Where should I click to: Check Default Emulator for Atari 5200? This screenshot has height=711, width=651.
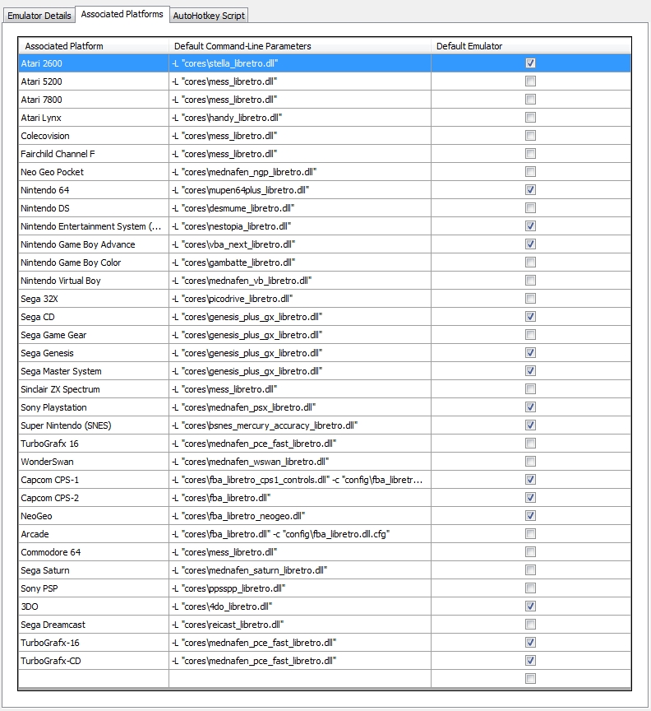(x=530, y=81)
